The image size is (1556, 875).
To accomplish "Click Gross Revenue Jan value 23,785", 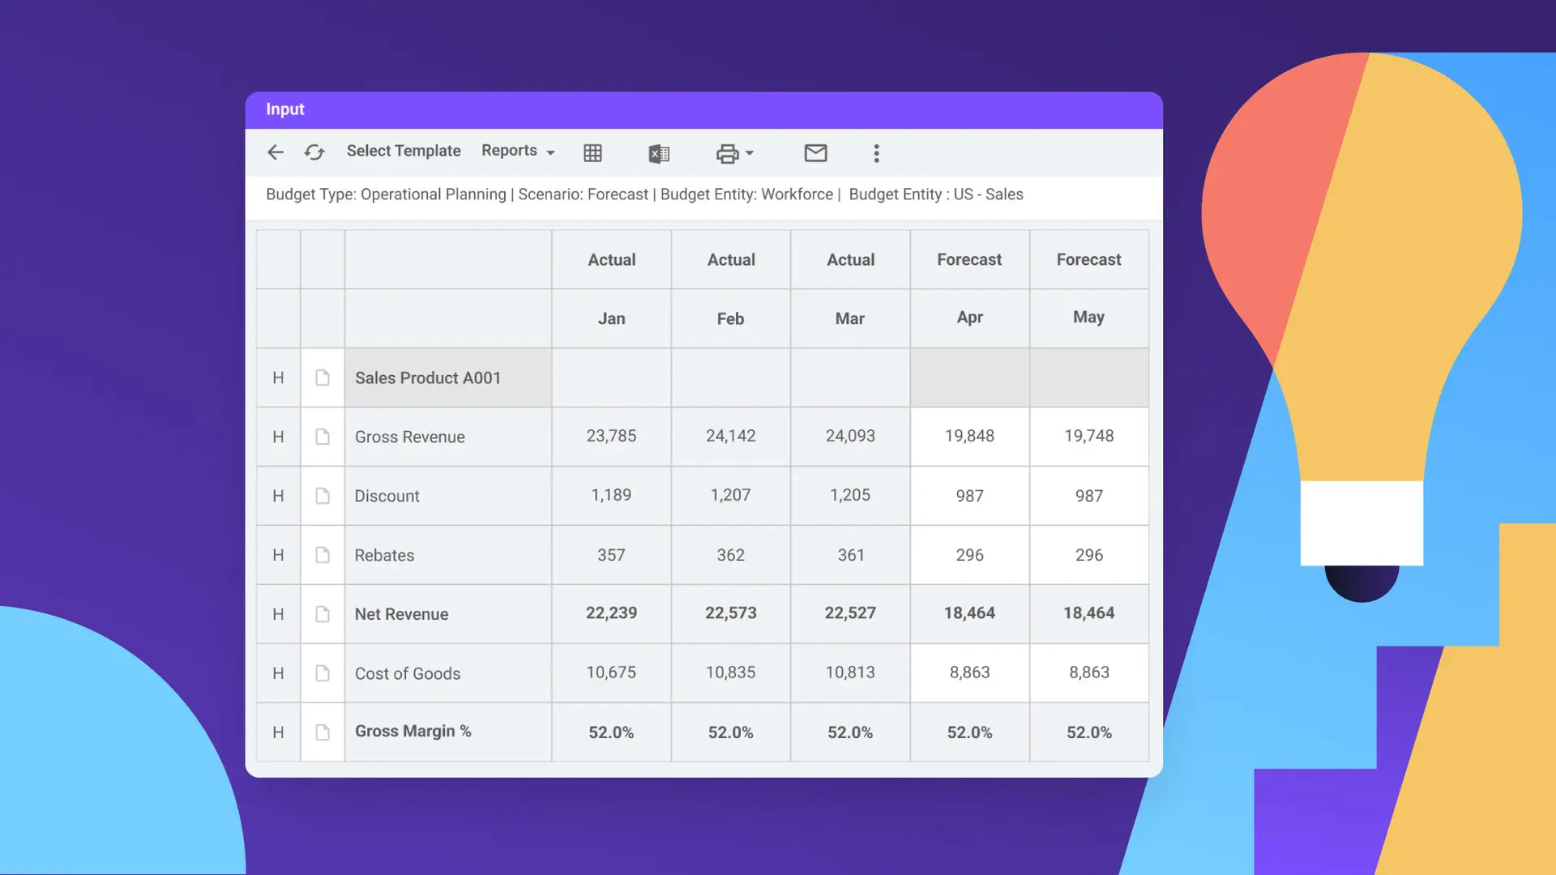I will [x=612, y=436].
